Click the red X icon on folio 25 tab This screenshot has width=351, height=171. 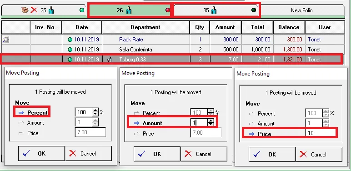(x=34, y=10)
